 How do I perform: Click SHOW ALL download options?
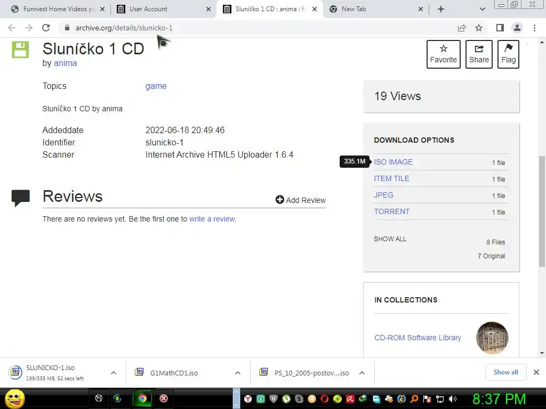tap(390, 239)
